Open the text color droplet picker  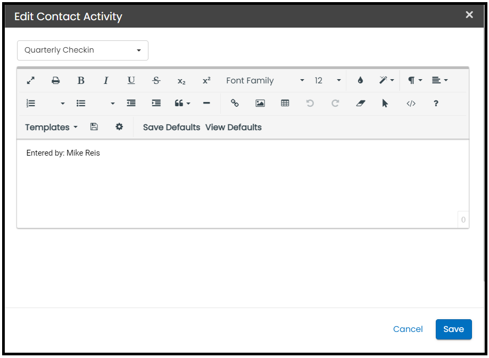click(x=360, y=81)
